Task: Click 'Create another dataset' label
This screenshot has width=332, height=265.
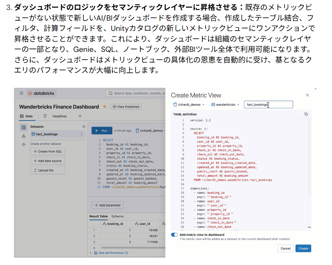Action: (46, 144)
